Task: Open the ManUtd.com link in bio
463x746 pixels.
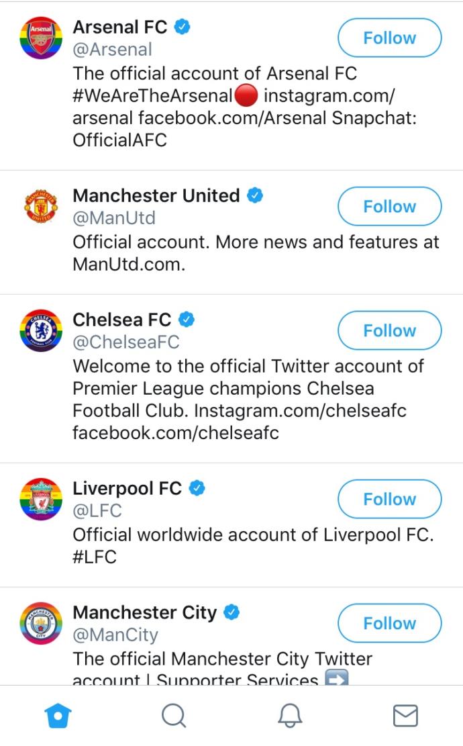Action: tap(129, 264)
